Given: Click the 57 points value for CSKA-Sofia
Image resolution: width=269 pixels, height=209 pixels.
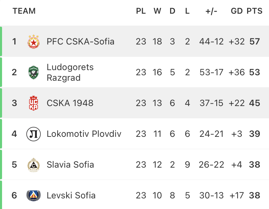Looking at the screenshot, I should tap(255, 41).
